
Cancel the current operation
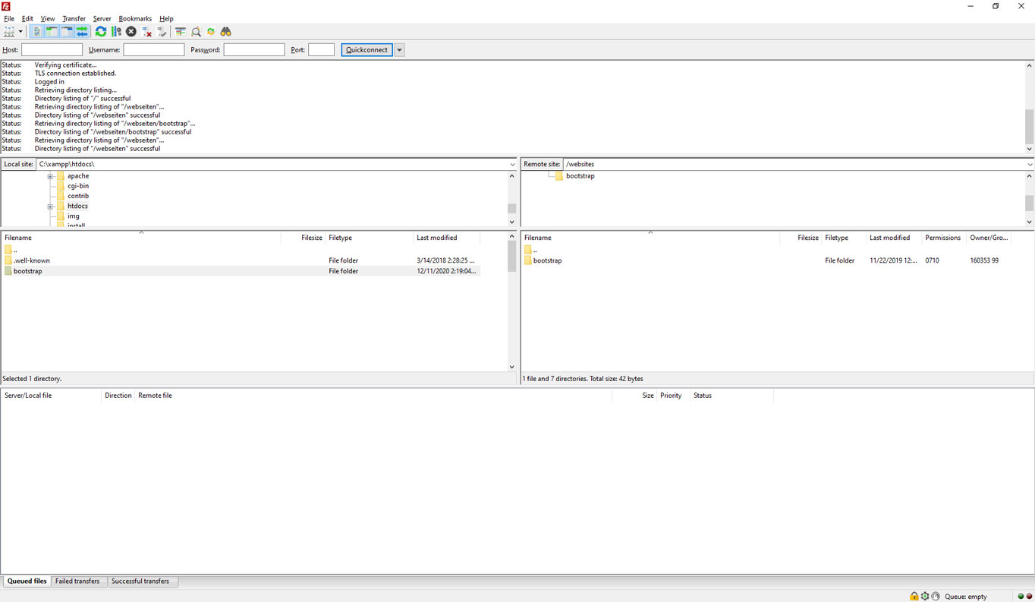131,32
